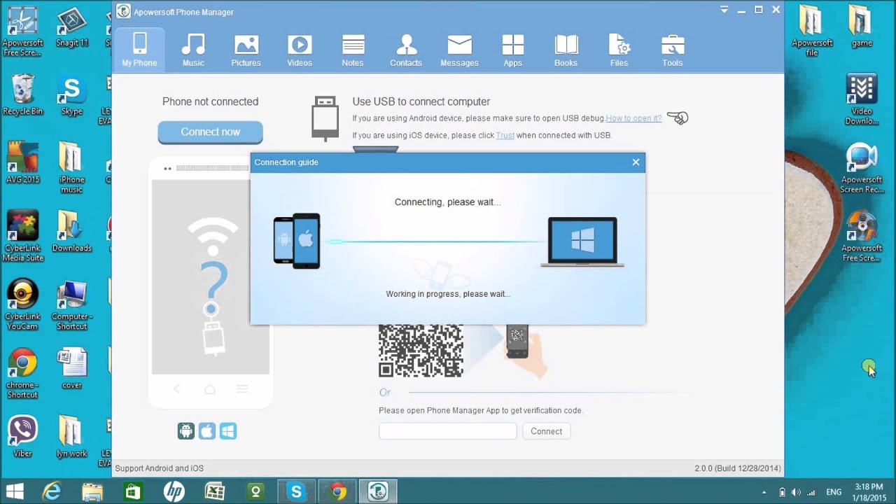Focus the verification code input field

[x=448, y=431]
